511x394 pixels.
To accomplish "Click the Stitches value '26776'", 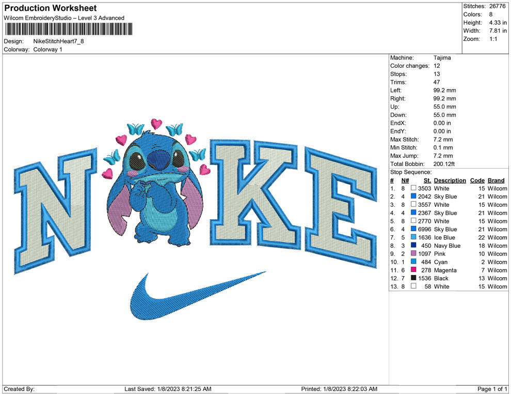I will [497, 6].
